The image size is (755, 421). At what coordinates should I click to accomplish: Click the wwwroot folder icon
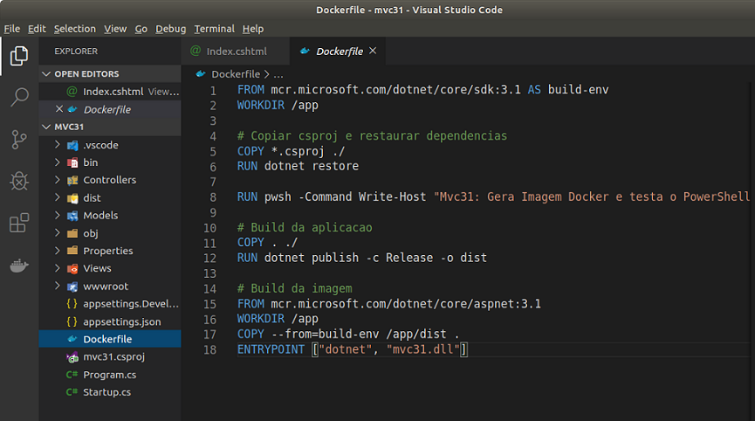tap(72, 286)
